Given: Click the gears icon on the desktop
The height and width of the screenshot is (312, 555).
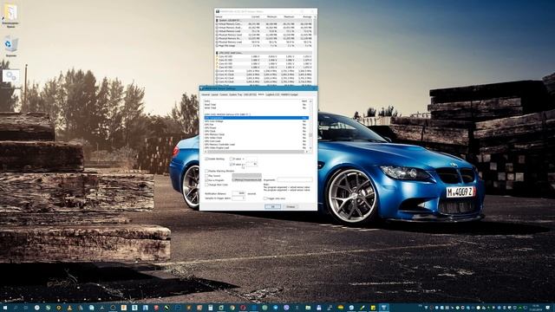Looking at the screenshot, I should coord(11,76).
